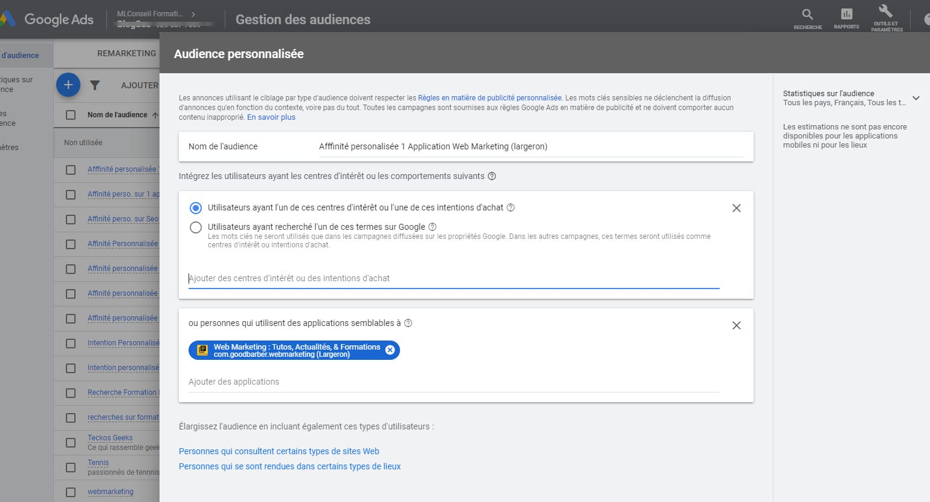This screenshot has width=930, height=502.
Task: Click the 'Gestion des audiences' page title
Action: [x=303, y=19]
